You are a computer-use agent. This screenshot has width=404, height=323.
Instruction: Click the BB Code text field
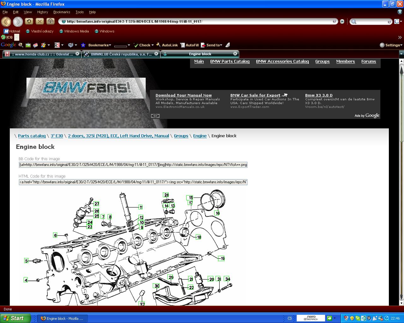tap(133, 165)
